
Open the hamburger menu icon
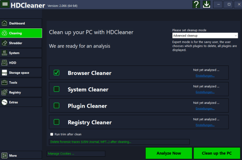6,5
